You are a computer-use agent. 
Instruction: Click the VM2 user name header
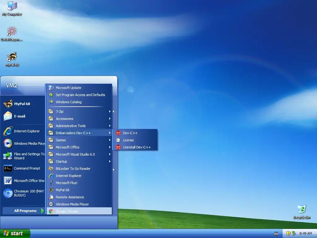(x=11, y=86)
